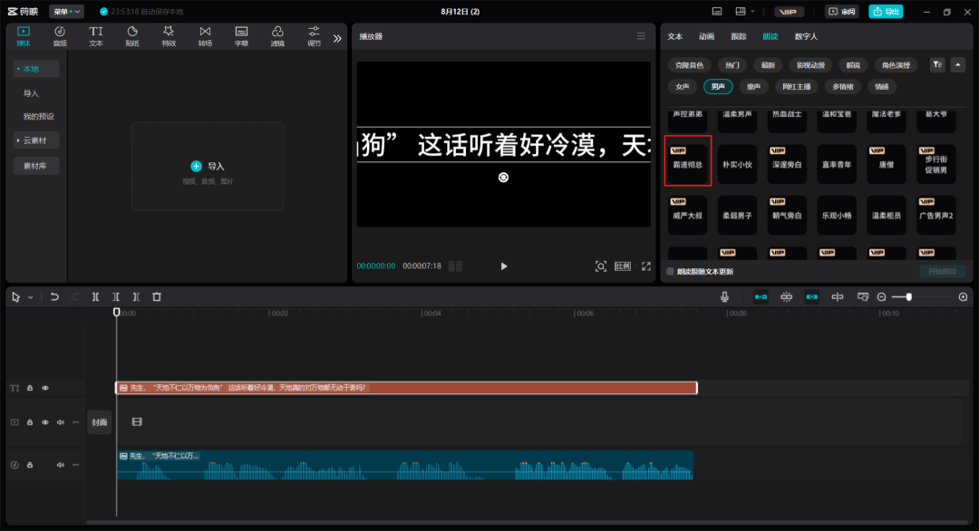Click the zoom-out magnifier on timeline
979x531 pixels.
(882, 297)
